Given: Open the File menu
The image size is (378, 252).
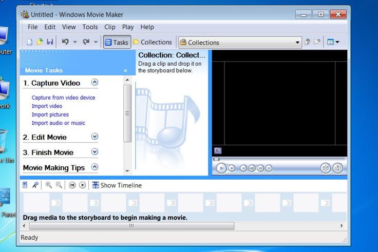Looking at the screenshot, I should tap(32, 27).
